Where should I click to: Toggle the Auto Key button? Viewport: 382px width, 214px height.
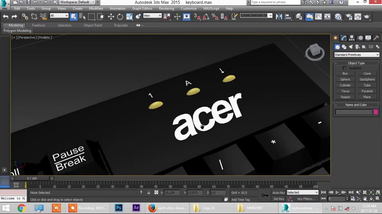[x=278, y=193]
